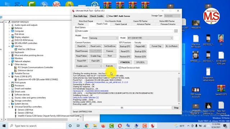The width and height of the screenshot is (230, 129).
Task: Toggle the Auto Loader checkbox
Action: (77, 31)
